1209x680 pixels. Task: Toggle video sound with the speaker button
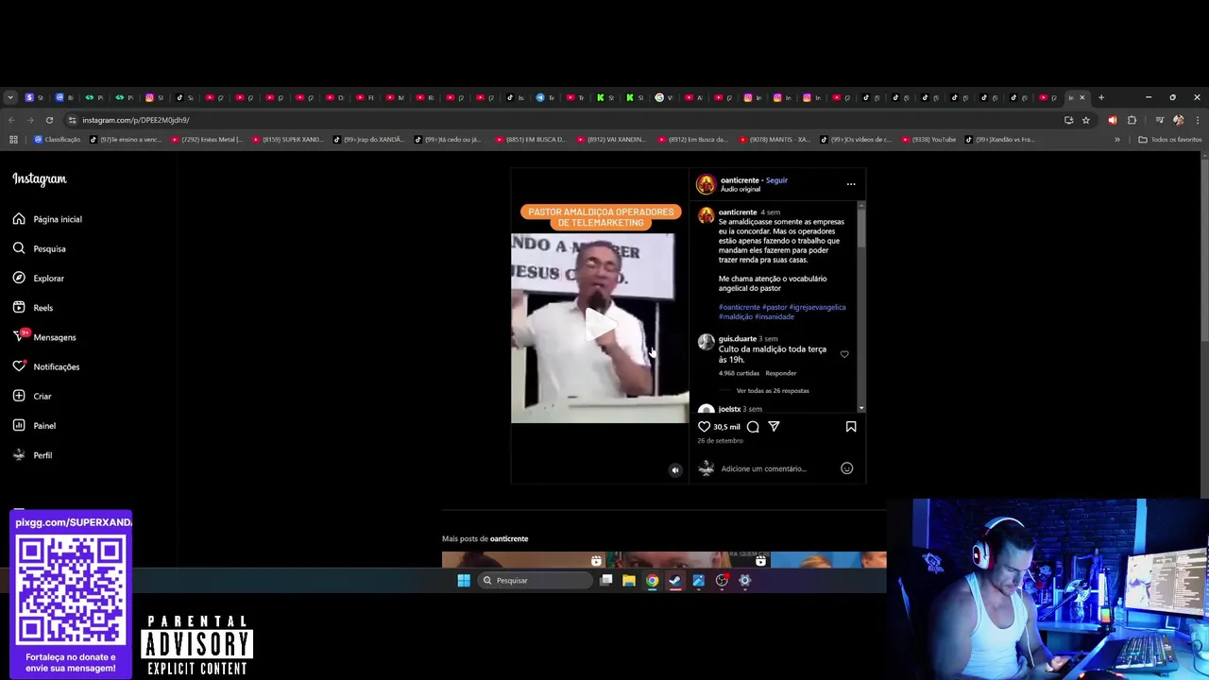click(x=674, y=470)
